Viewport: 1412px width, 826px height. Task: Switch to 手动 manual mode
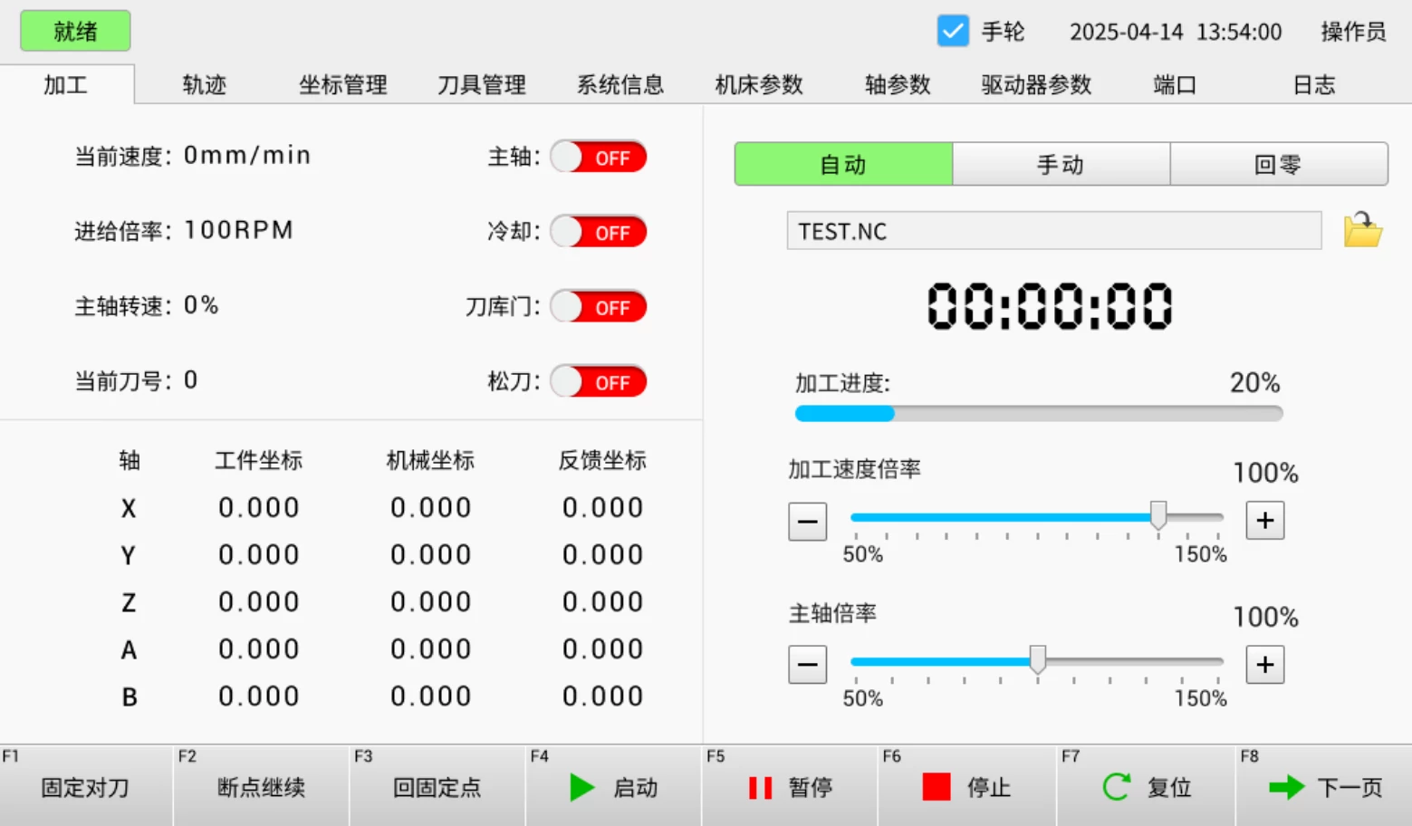click(1061, 164)
